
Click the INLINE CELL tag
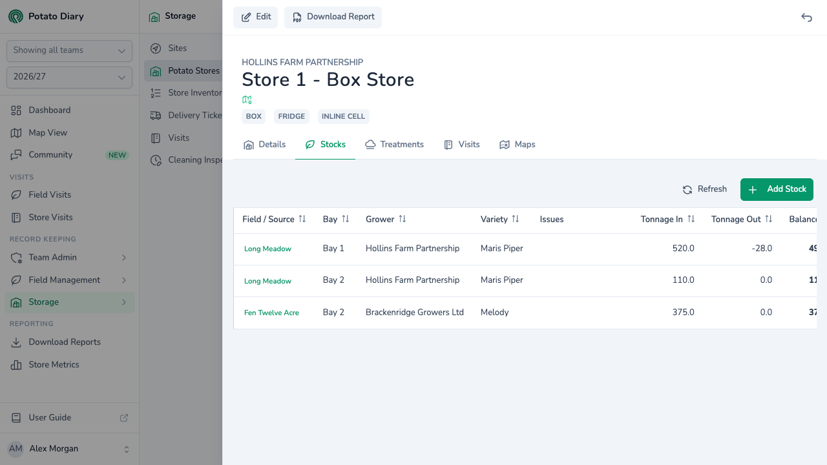coord(344,117)
